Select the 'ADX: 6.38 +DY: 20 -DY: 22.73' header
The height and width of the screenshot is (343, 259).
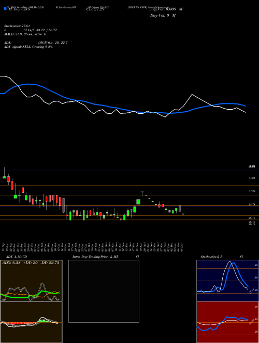[x=31, y=263]
